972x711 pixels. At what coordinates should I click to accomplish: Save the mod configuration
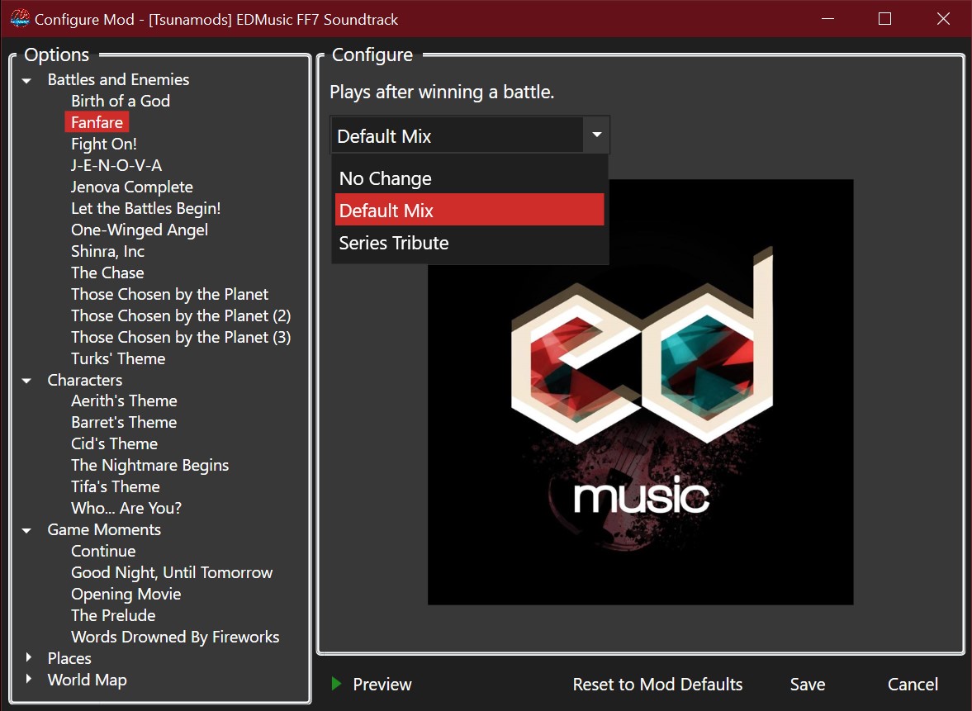coord(807,685)
